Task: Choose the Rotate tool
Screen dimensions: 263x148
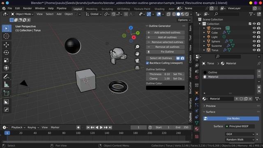Action: click(x=7, y=53)
